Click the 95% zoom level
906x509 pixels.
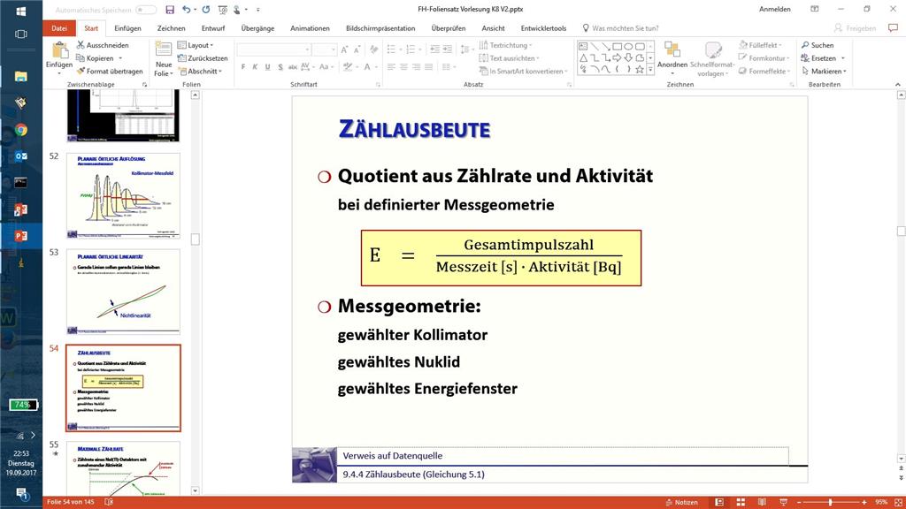pos(881,502)
